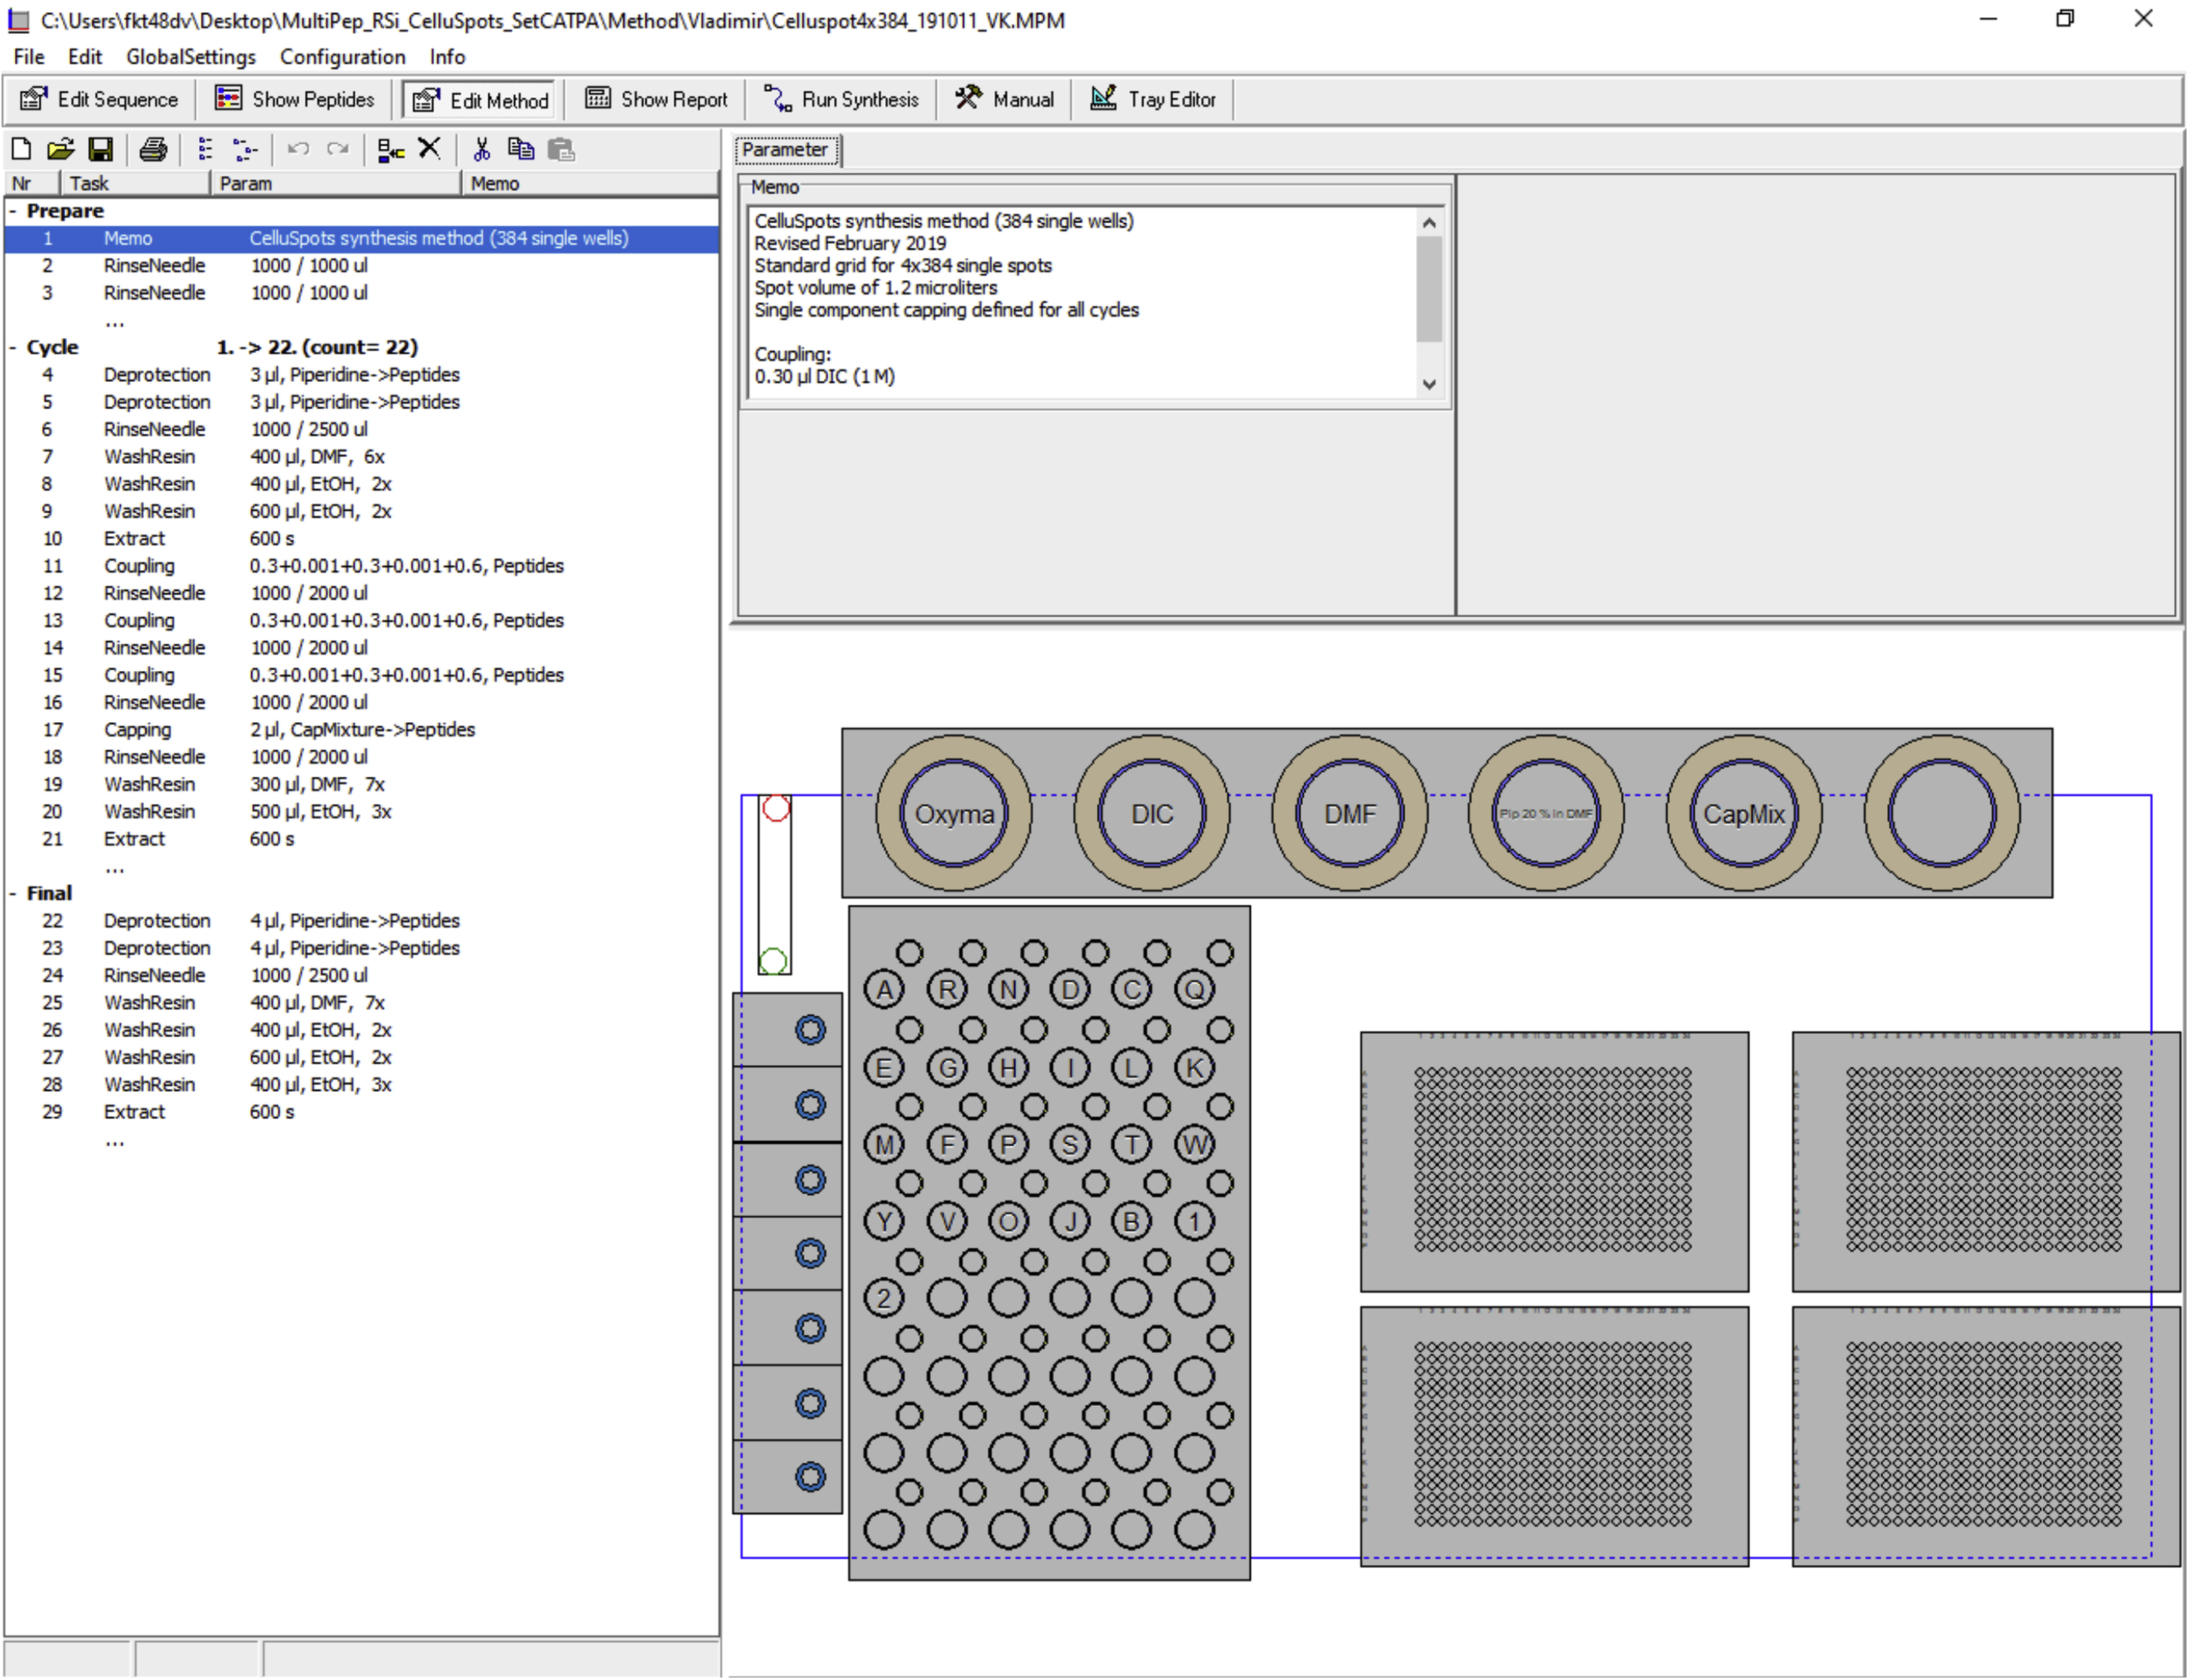Click the scissors cut icon

point(481,150)
